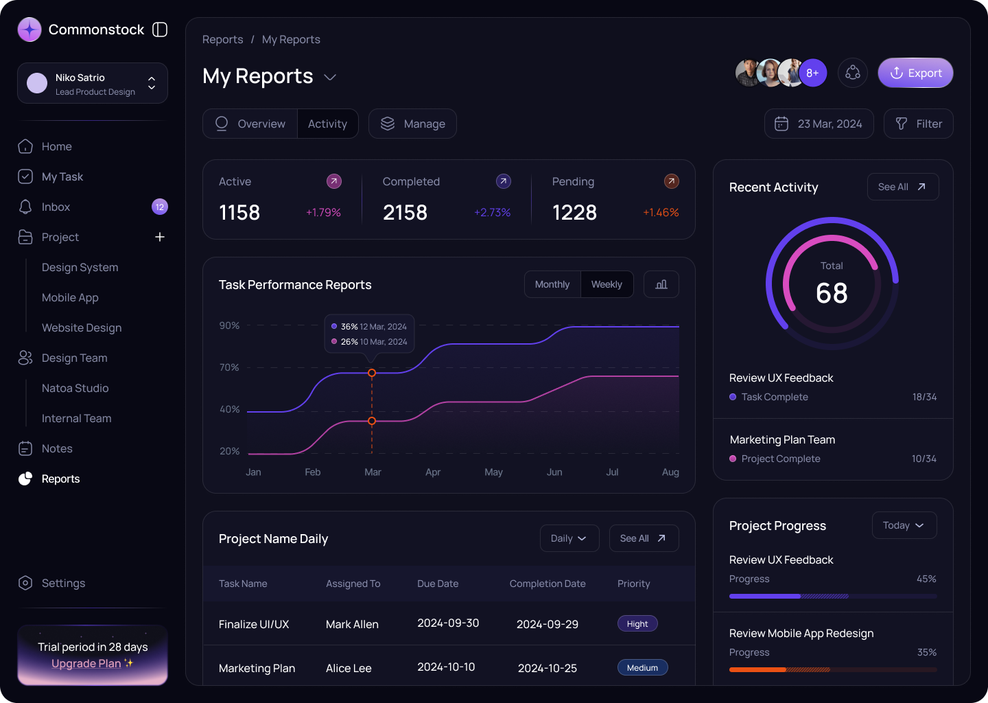Select the bar chart icon in Task Performance Reports
Screen dimensions: 988x703
(x=661, y=284)
